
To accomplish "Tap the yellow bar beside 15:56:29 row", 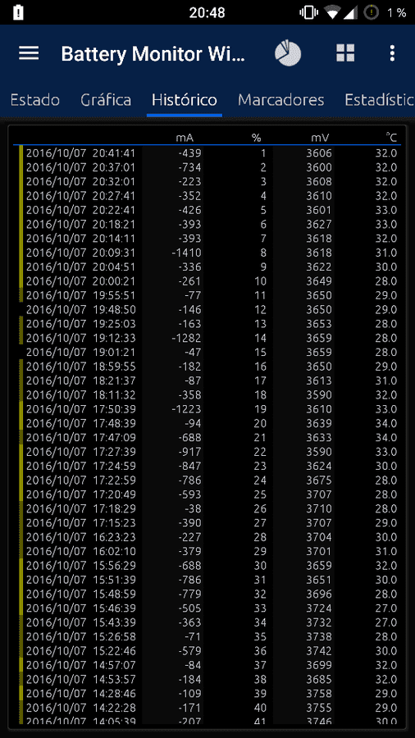I will click(x=21, y=565).
